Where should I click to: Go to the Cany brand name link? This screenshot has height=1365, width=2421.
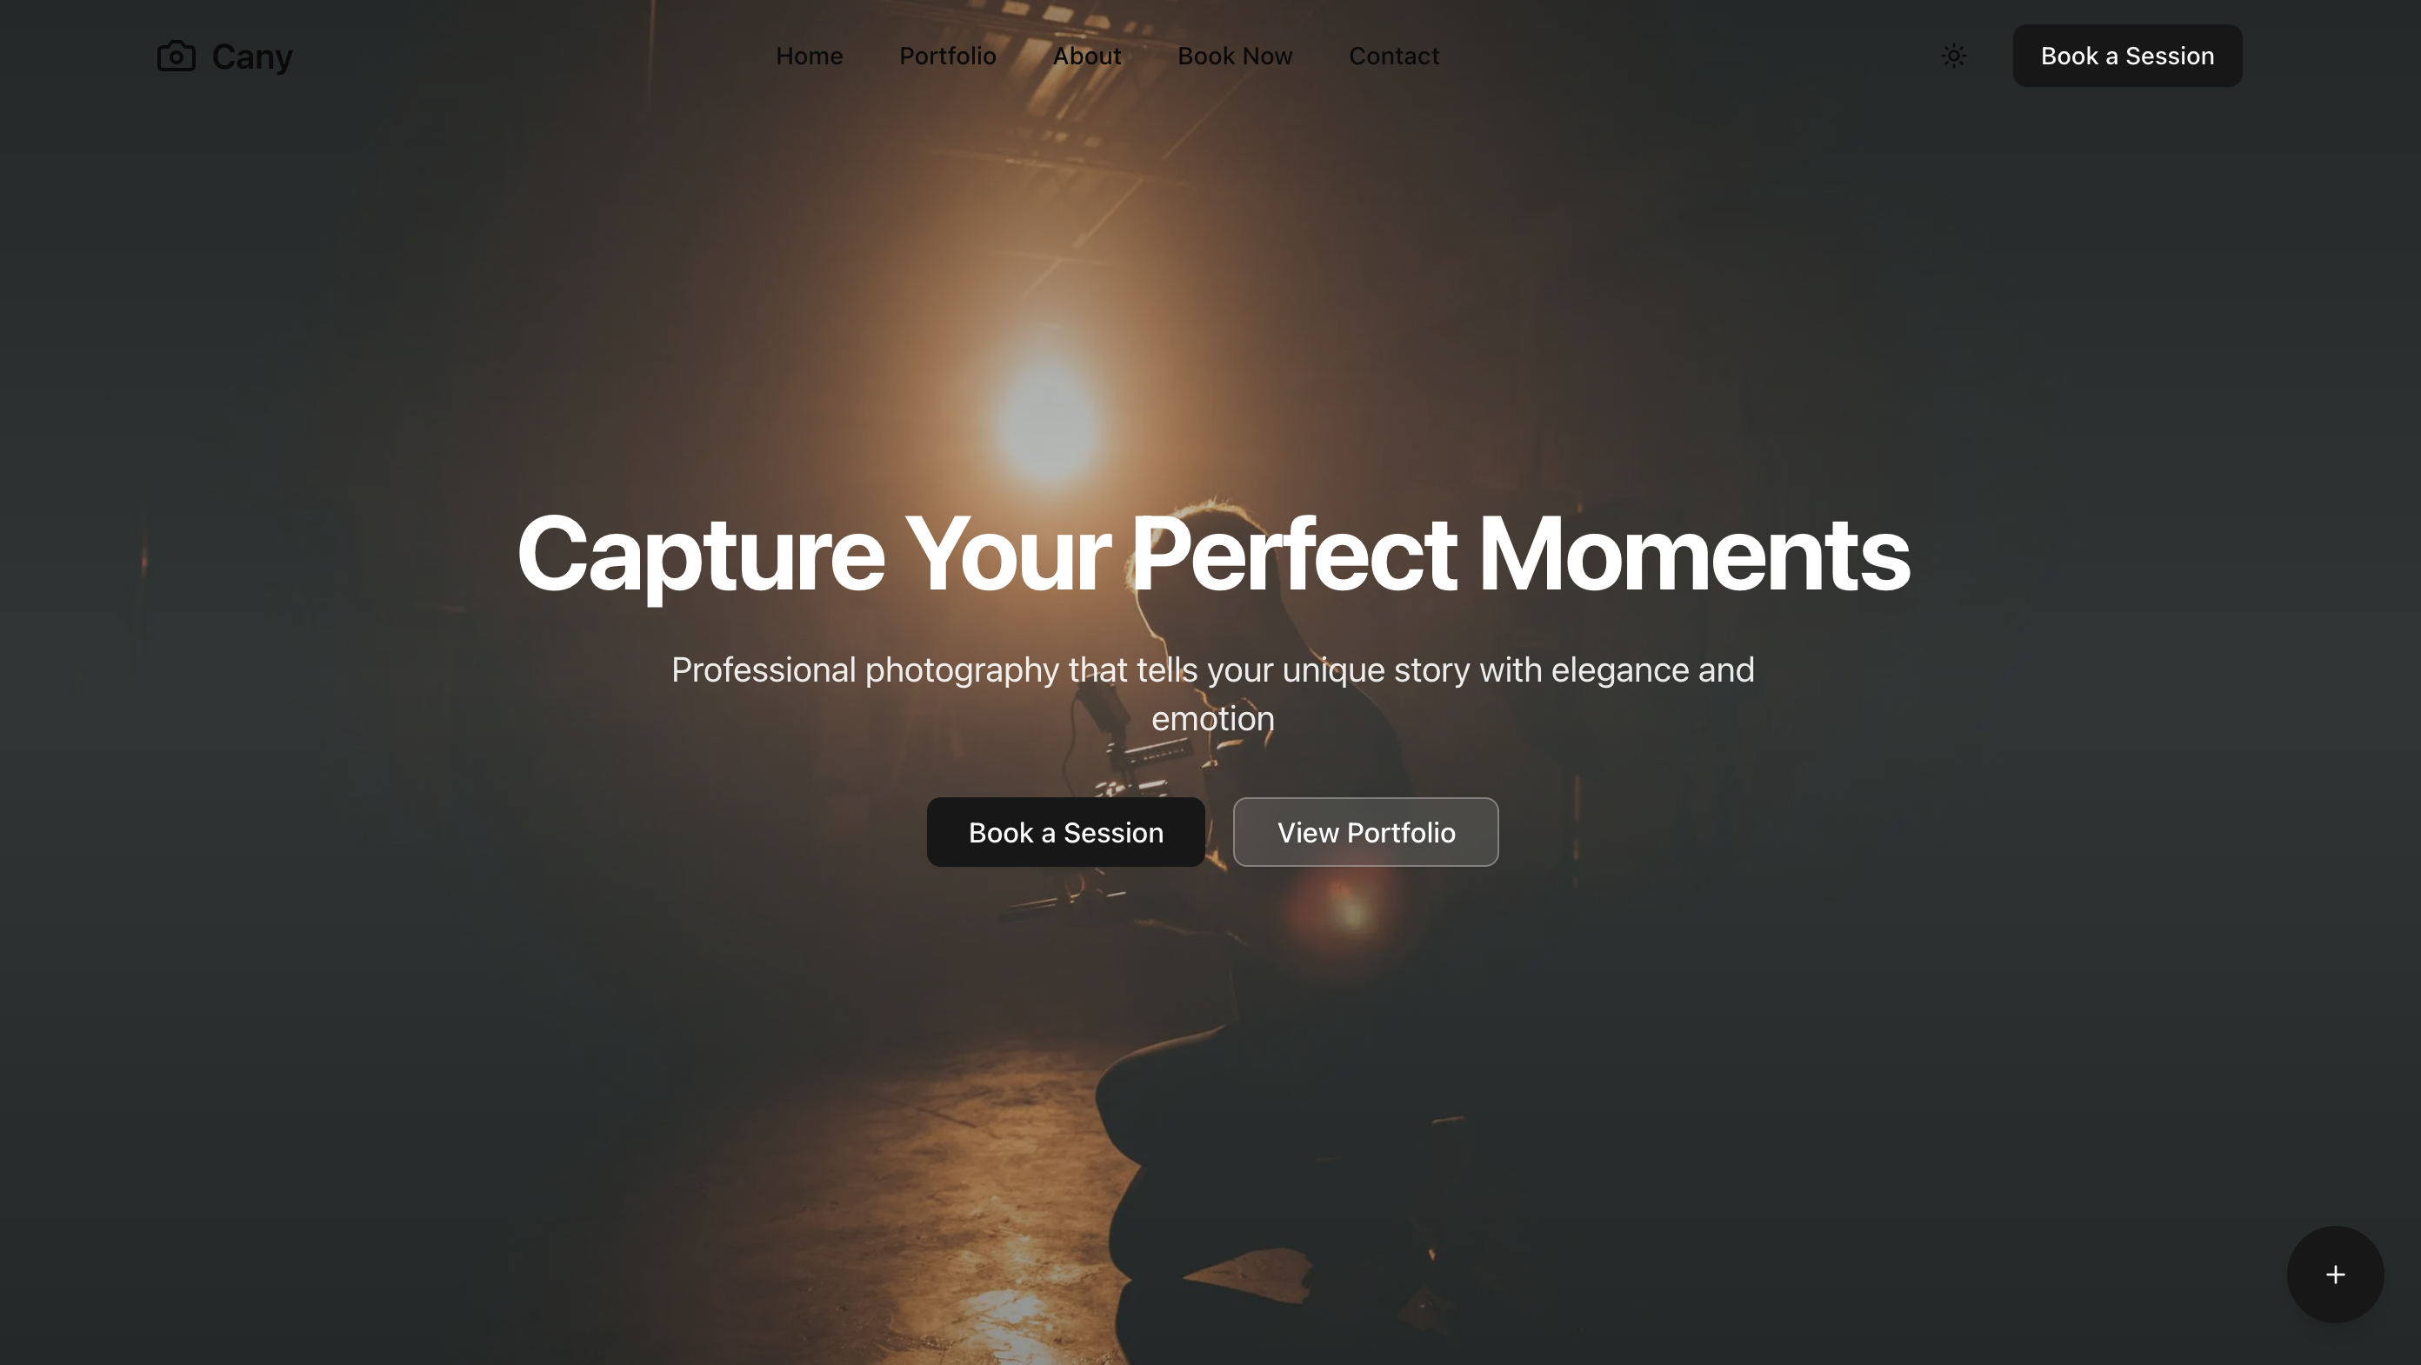click(252, 57)
